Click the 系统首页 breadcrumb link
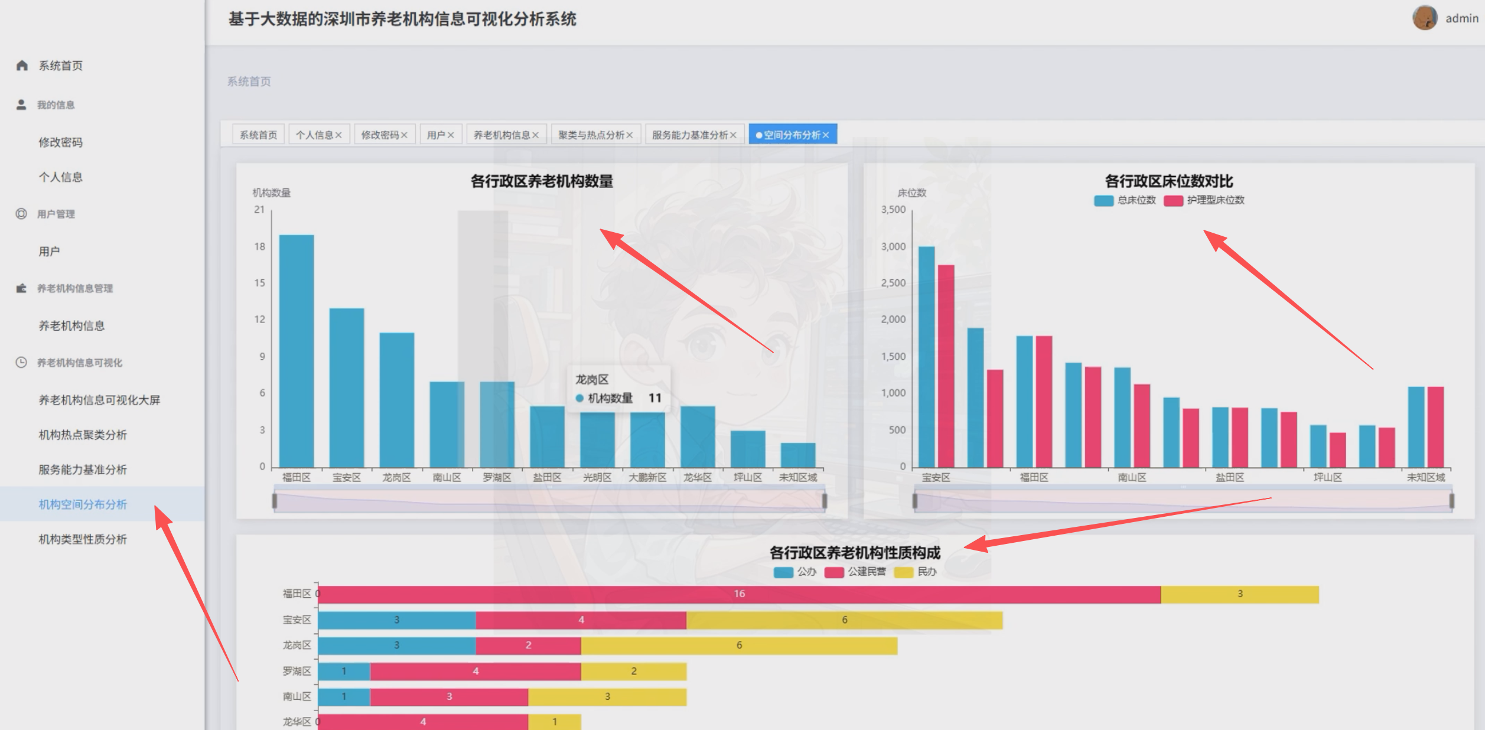The height and width of the screenshot is (730, 1485). pyautogui.click(x=249, y=82)
